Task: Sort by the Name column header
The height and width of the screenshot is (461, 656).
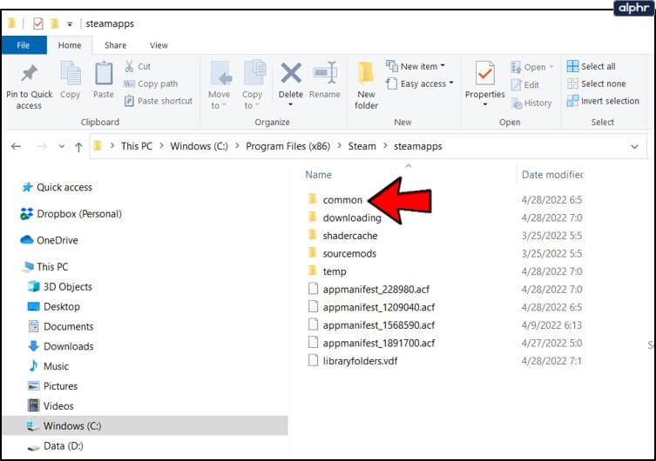Action: tap(318, 175)
